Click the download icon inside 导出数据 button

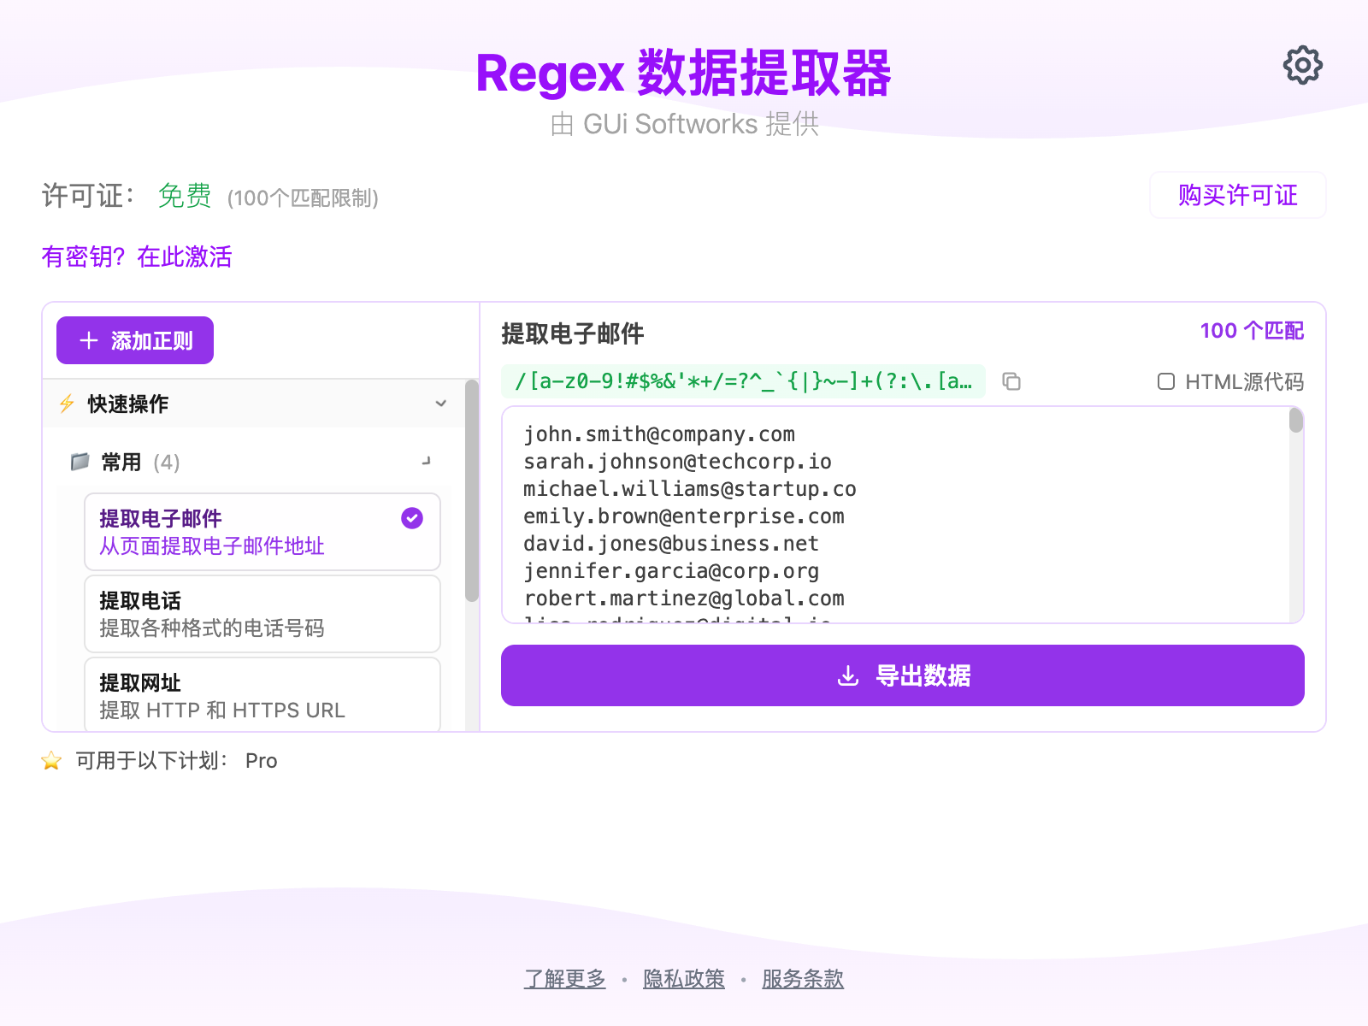coord(848,675)
